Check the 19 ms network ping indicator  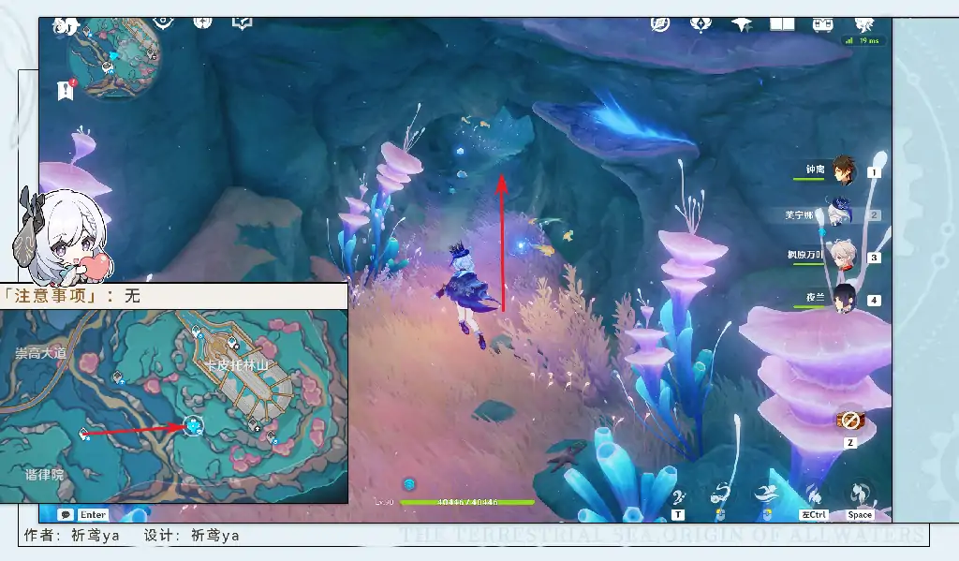click(863, 40)
